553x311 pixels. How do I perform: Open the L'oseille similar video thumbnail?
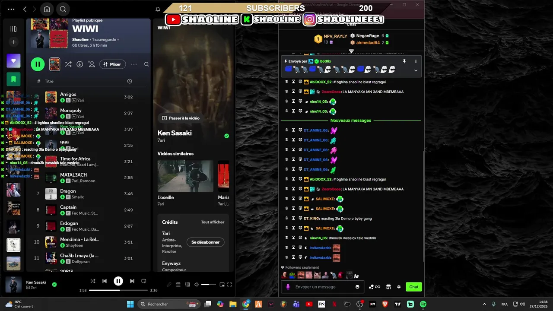[x=185, y=176]
